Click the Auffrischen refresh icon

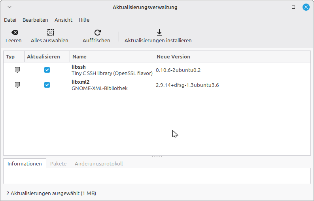pos(97,32)
